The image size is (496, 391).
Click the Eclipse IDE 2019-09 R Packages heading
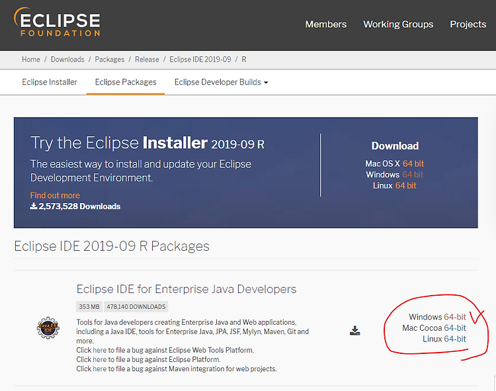(112, 246)
